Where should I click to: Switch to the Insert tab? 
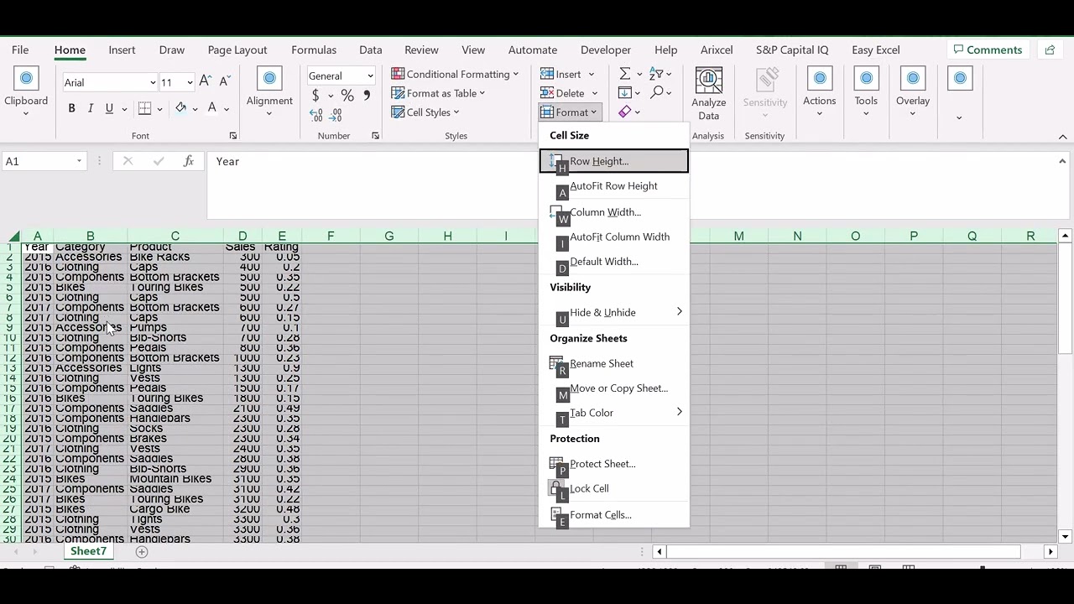(x=122, y=49)
